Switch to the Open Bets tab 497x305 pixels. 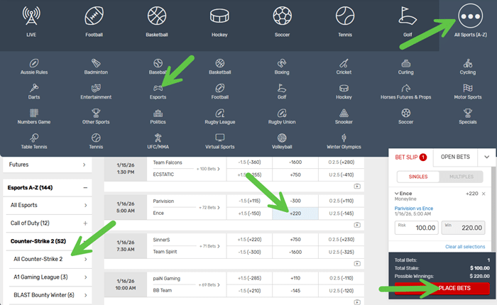click(x=456, y=156)
